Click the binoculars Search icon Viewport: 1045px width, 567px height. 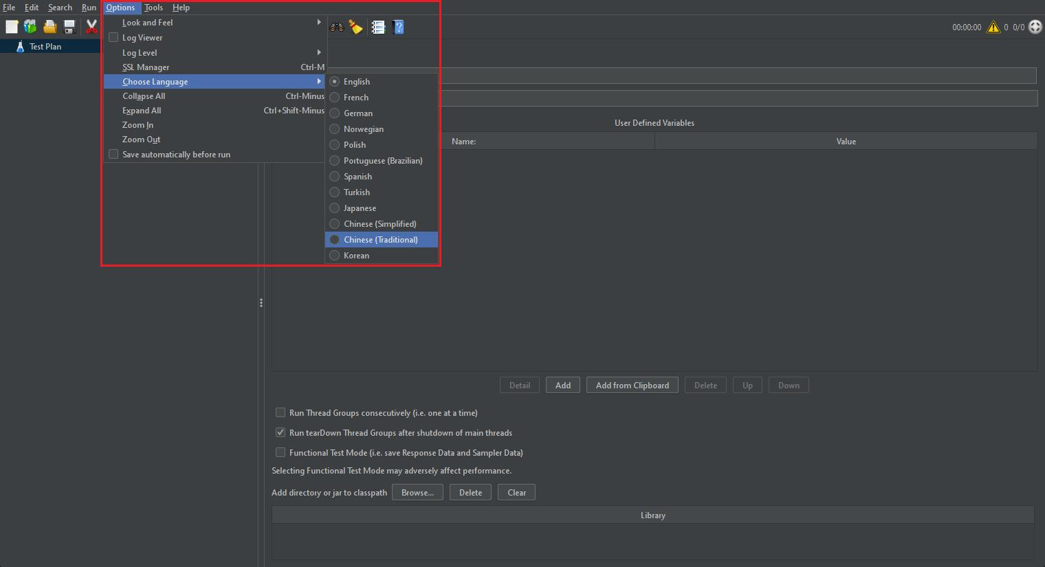[337, 27]
